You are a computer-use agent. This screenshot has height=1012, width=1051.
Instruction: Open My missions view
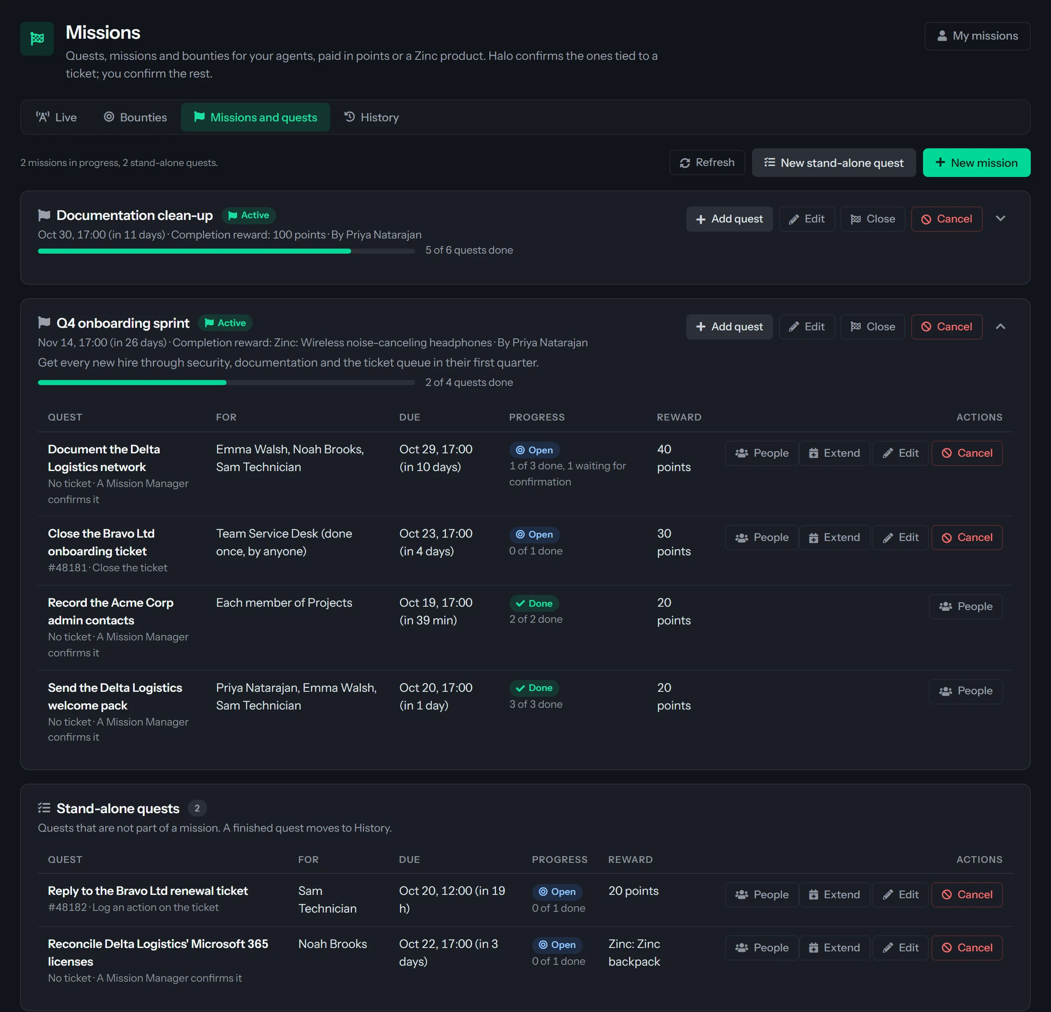(977, 36)
